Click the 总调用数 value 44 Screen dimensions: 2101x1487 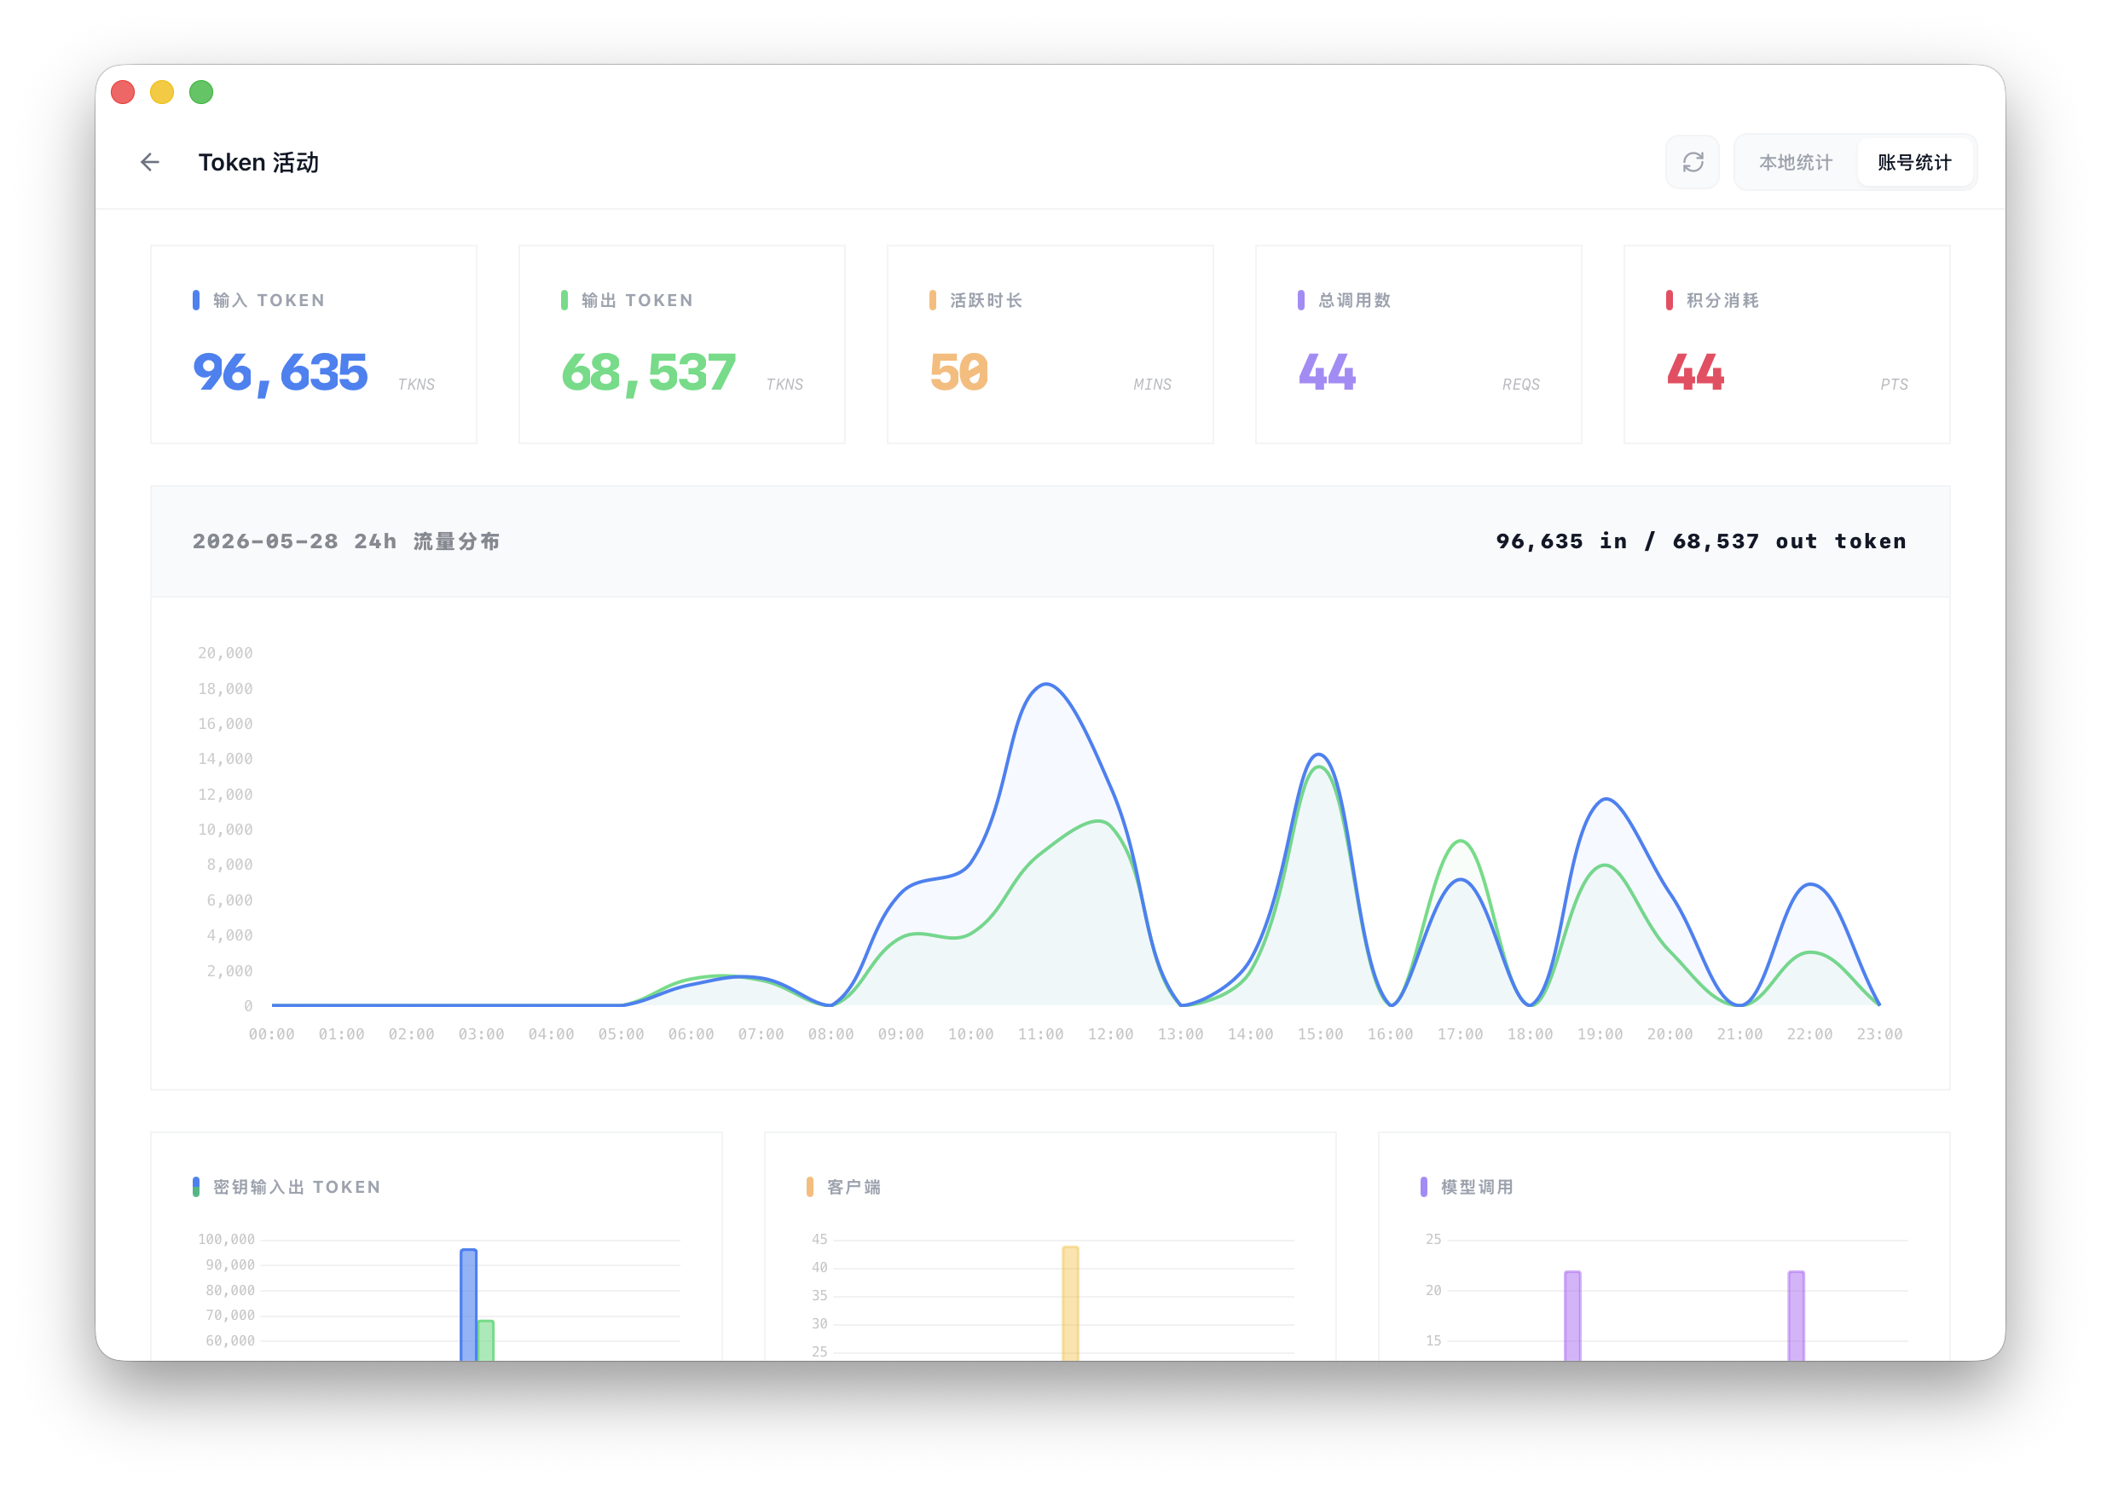pos(1328,373)
